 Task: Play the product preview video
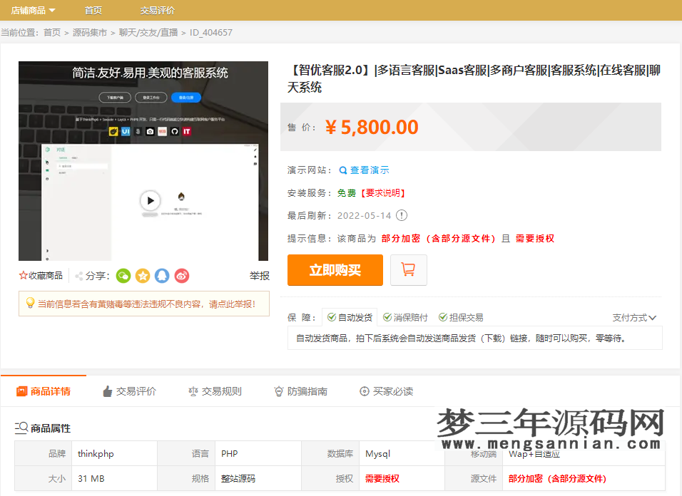tap(150, 200)
